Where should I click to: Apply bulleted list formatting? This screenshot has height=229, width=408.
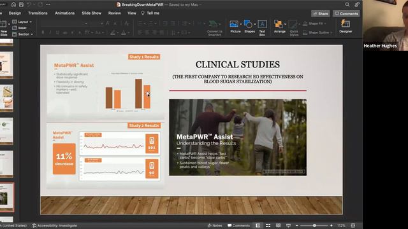[140, 24]
